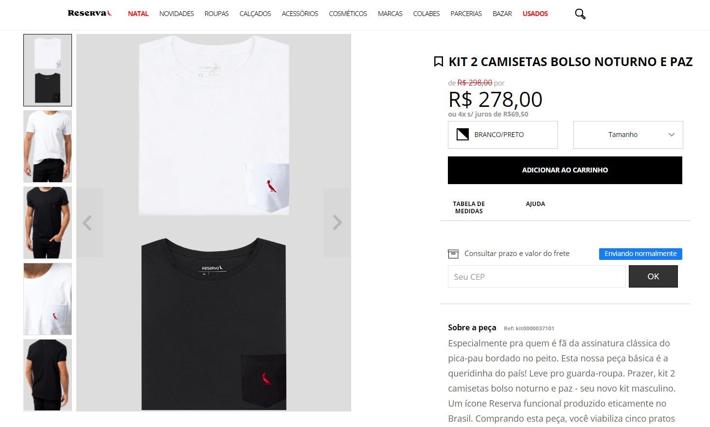The height and width of the screenshot is (427, 710).
Task: Open the Tamanho size dropdown
Action: click(x=628, y=135)
